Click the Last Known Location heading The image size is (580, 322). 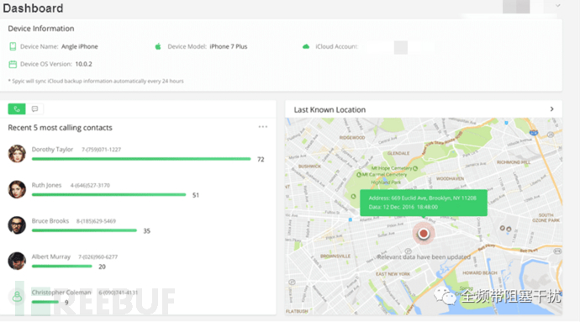pyautogui.click(x=330, y=109)
